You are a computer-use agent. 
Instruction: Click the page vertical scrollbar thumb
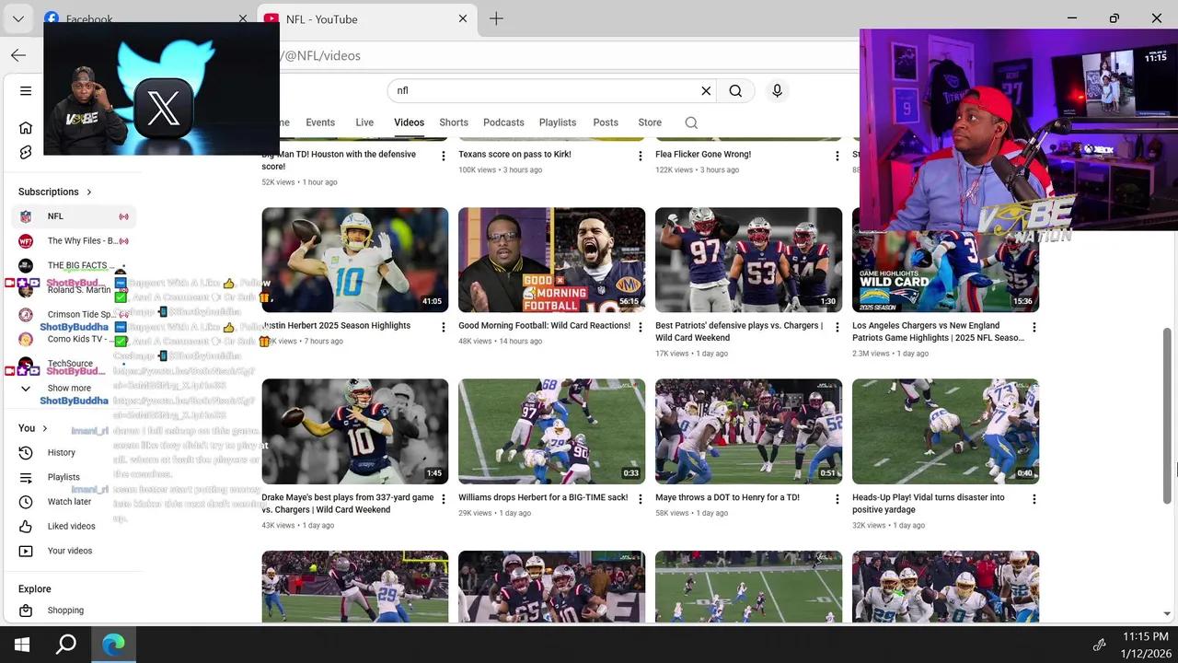[1168, 414]
